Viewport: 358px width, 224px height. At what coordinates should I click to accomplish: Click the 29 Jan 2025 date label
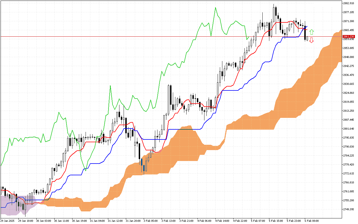click(7, 221)
